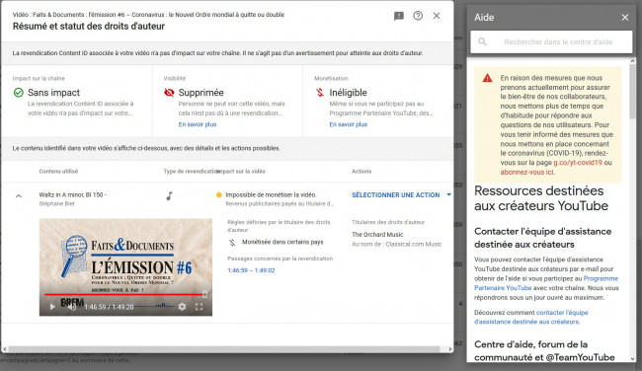This screenshot has width=642, height=371.
Task: Click the green Sans impact checkmark icon
Action: [x=19, y=93]
